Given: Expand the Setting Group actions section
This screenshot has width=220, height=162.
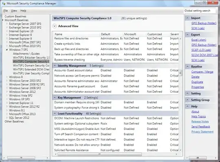Looking at the screenshot, I should click(x=187, y=100).
